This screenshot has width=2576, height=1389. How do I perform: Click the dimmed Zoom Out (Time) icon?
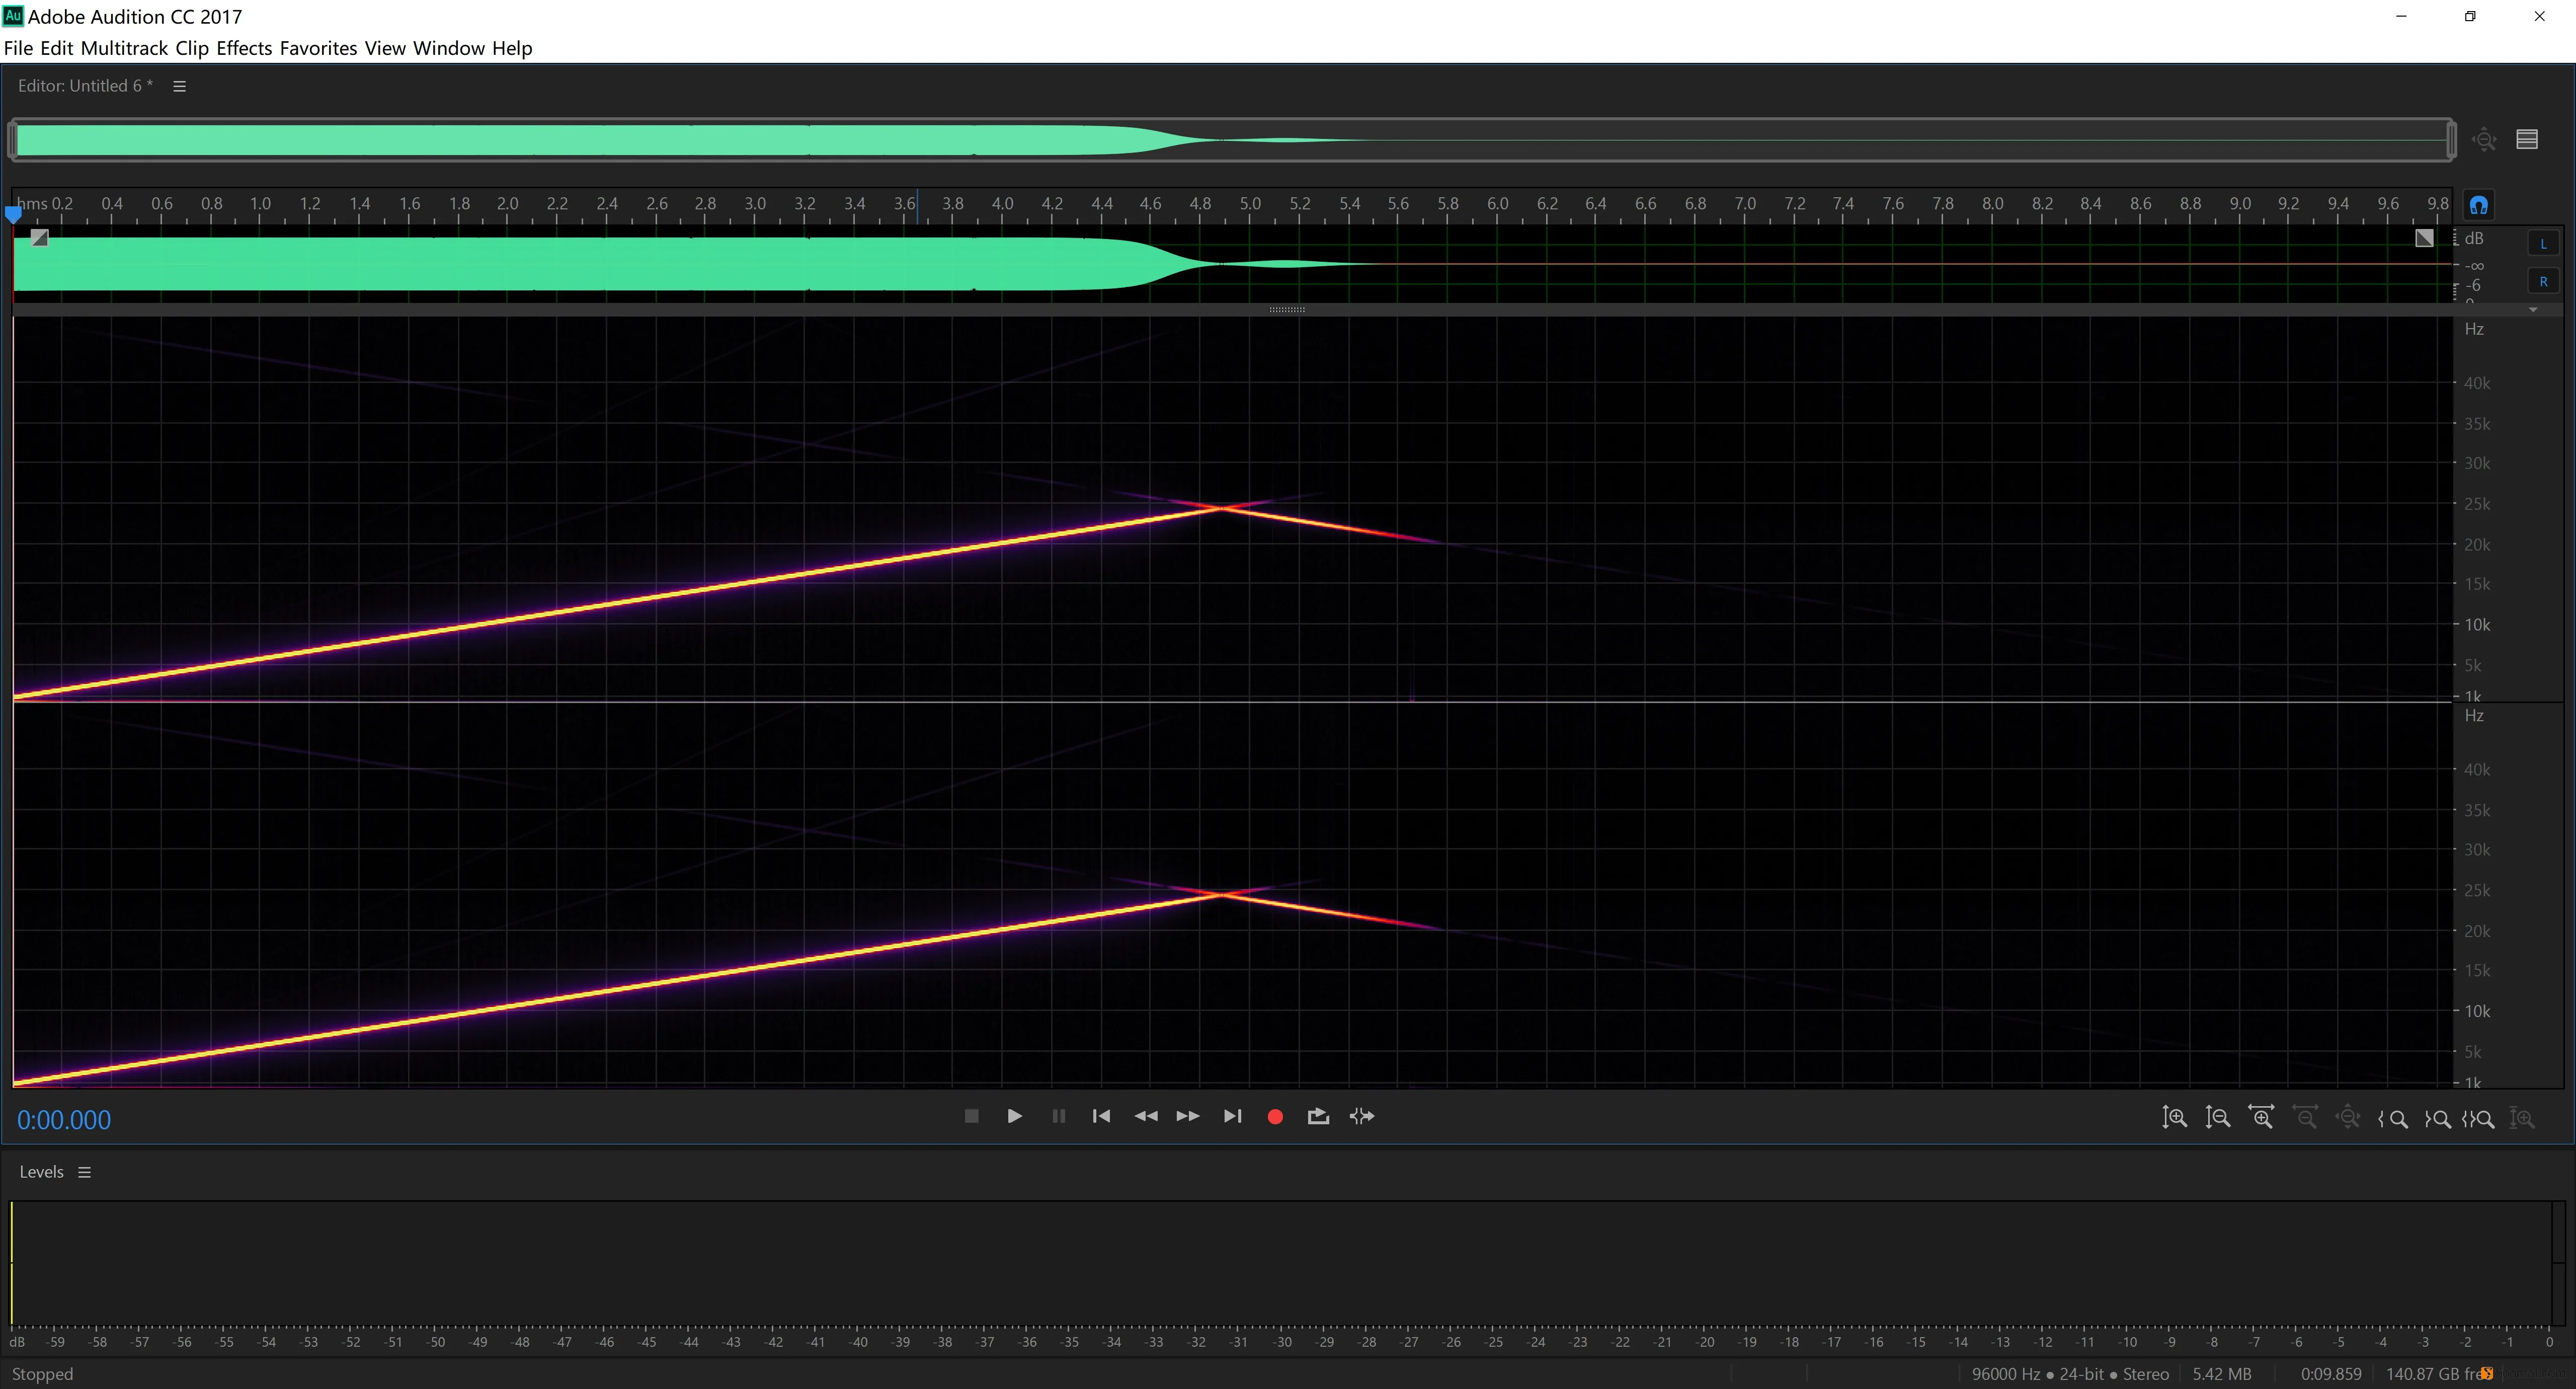click(2305, 1117)
